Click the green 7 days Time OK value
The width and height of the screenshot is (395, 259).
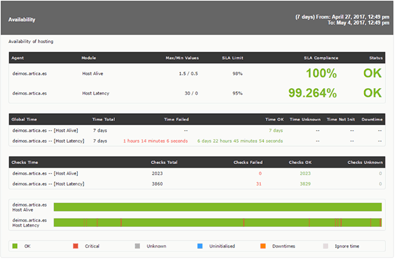276,131
